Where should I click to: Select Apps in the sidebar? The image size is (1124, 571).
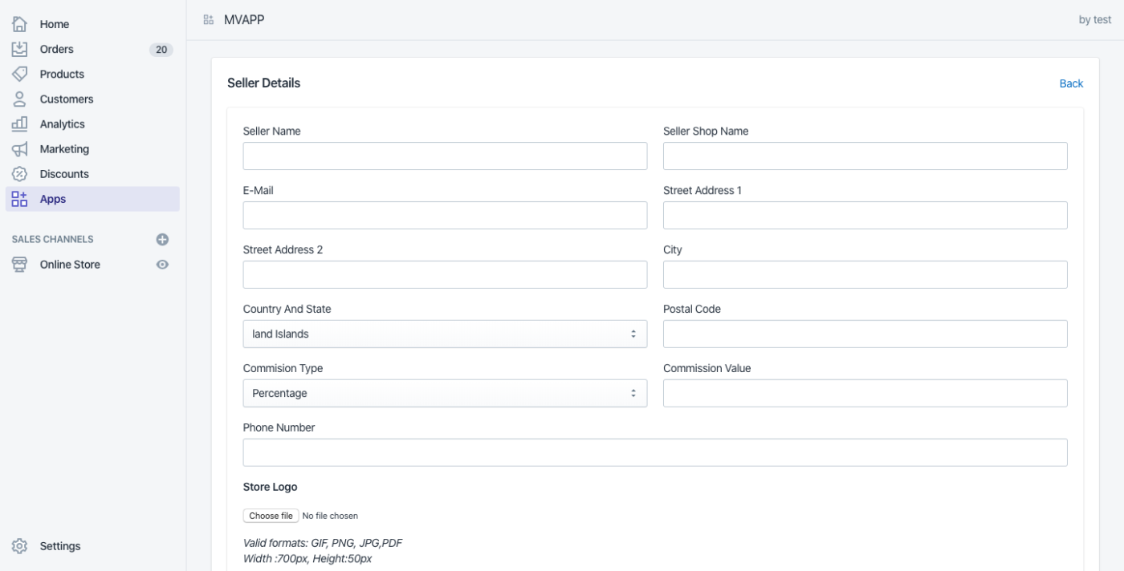92,199
